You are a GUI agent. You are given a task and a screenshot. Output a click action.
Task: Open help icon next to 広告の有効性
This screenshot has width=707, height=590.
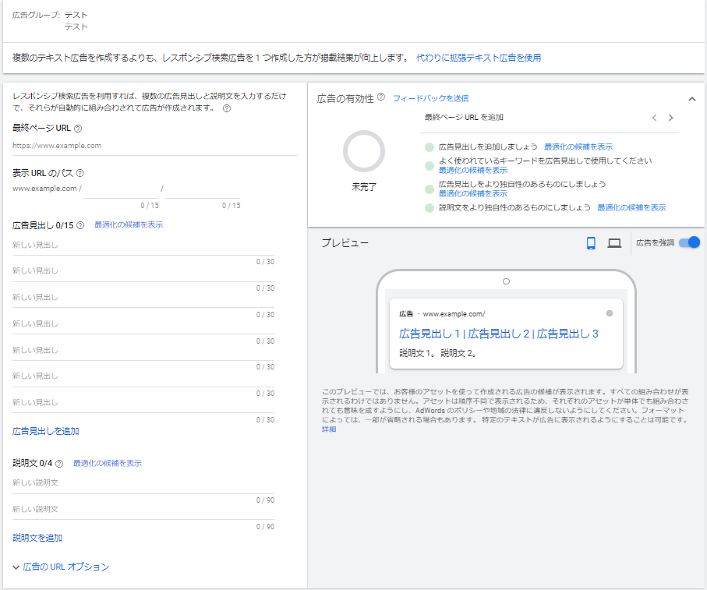[381, 97]
